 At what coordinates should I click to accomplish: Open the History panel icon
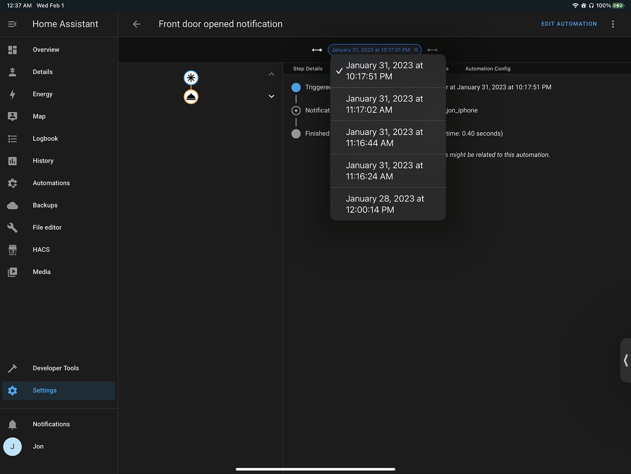point(12,161)
